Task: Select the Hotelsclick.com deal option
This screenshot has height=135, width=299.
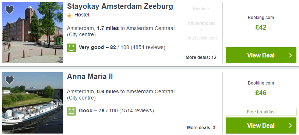Action: (201, 38)
